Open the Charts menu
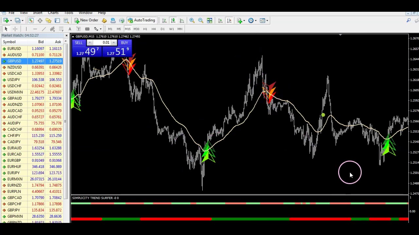This screenshot has height=235, width=419. 53,13
